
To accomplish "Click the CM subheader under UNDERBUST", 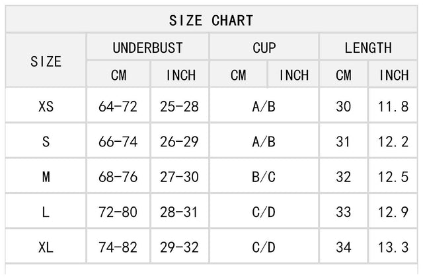I will [x=118, y=75].
